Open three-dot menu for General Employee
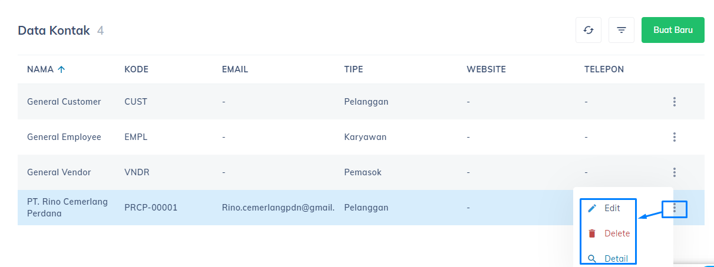714x267 pixels. (674, 137)
